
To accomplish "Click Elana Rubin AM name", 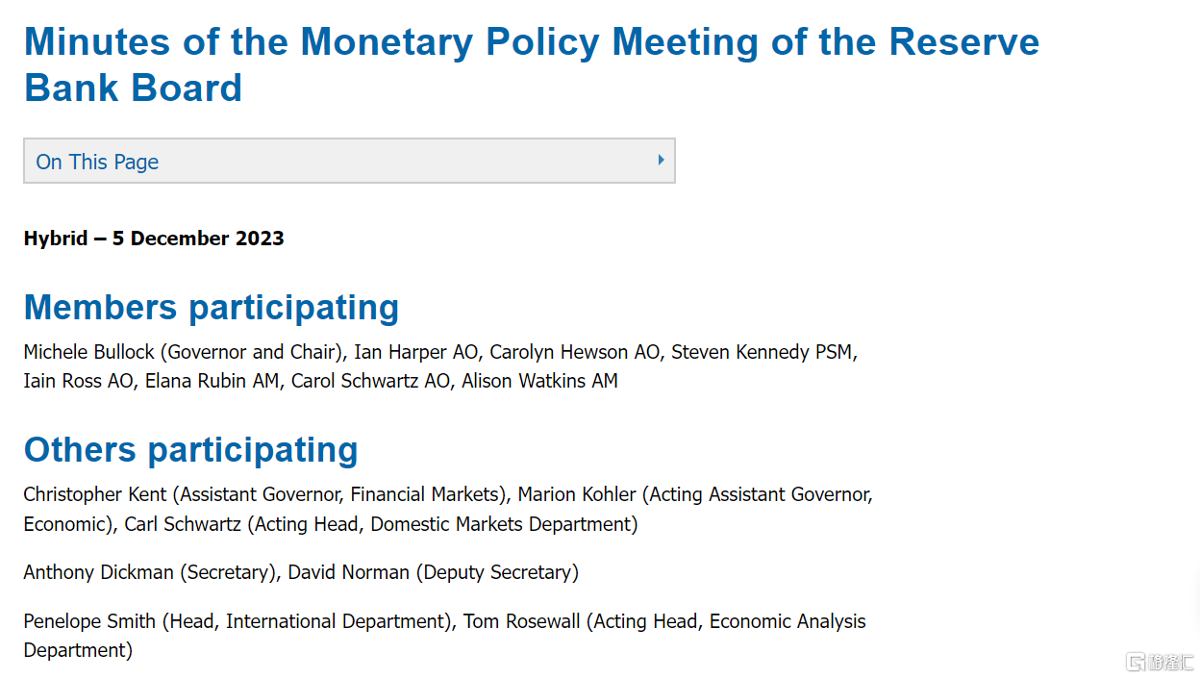I will [x=212, y=381].
